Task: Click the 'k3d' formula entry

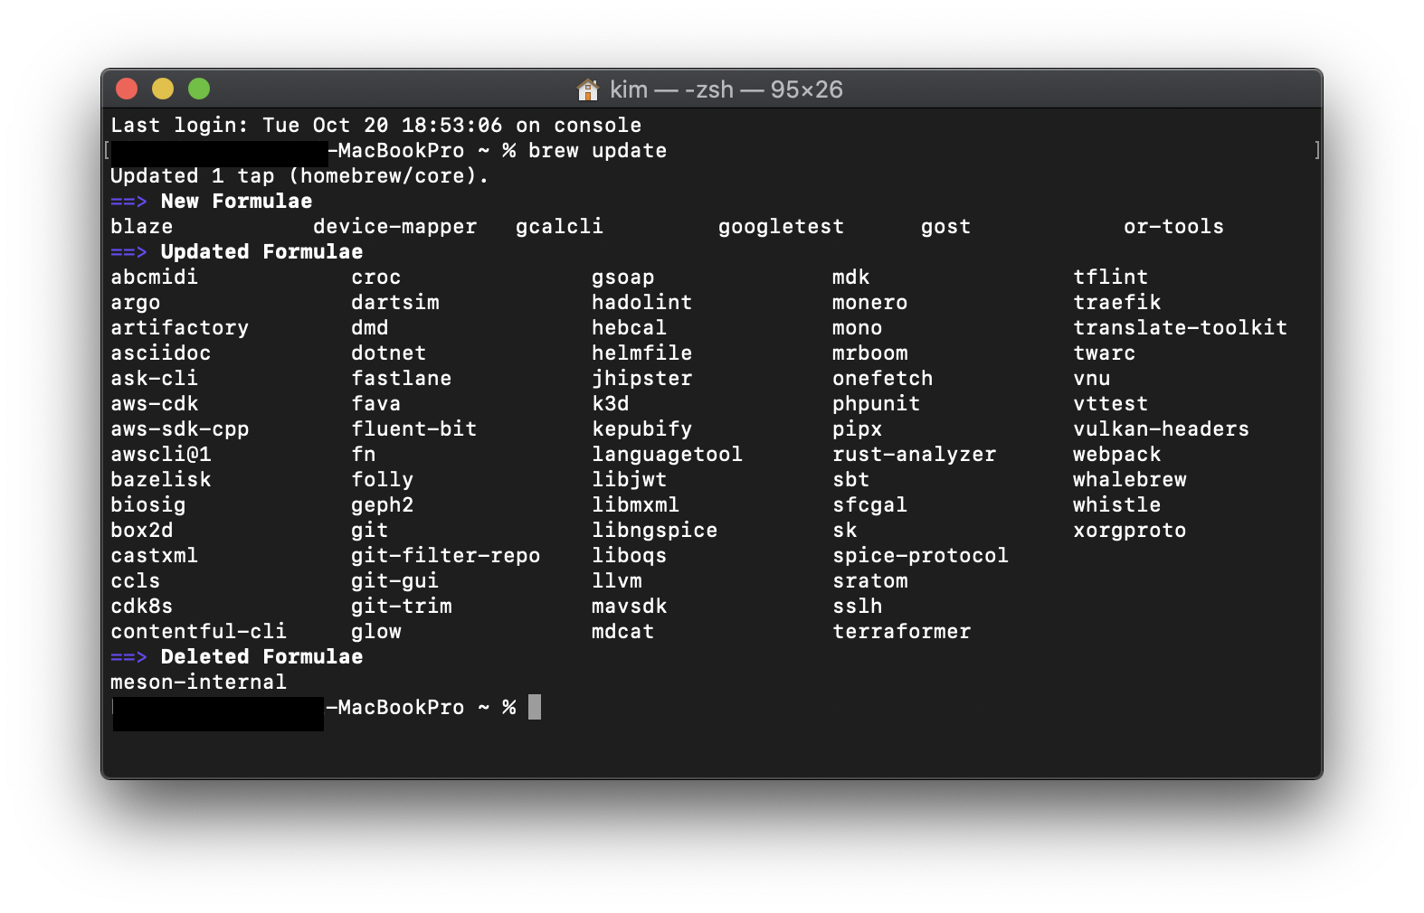Action: click(610, 404)
